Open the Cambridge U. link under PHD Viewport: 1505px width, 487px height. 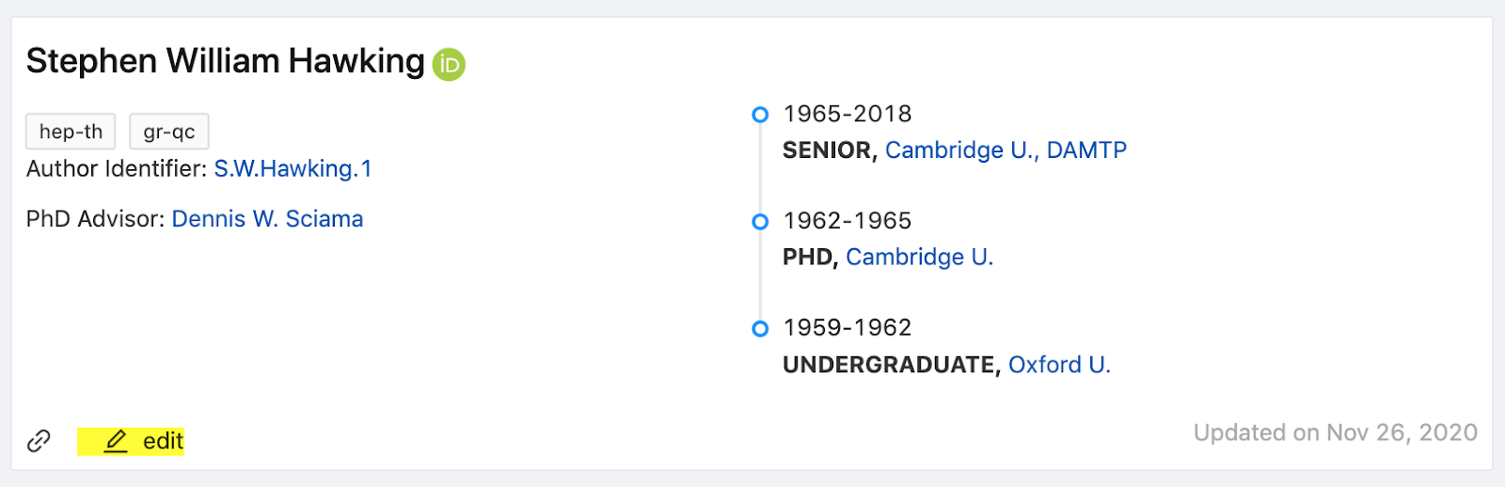pos(919,258)
